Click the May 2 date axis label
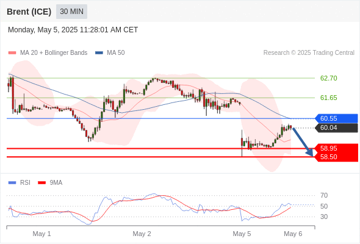This screenshot has width=360, height=244. [x=142, y=234]
